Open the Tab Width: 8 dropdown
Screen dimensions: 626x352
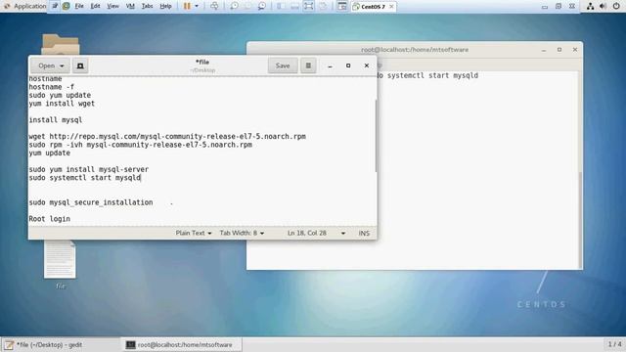click(x=242, y=233)
